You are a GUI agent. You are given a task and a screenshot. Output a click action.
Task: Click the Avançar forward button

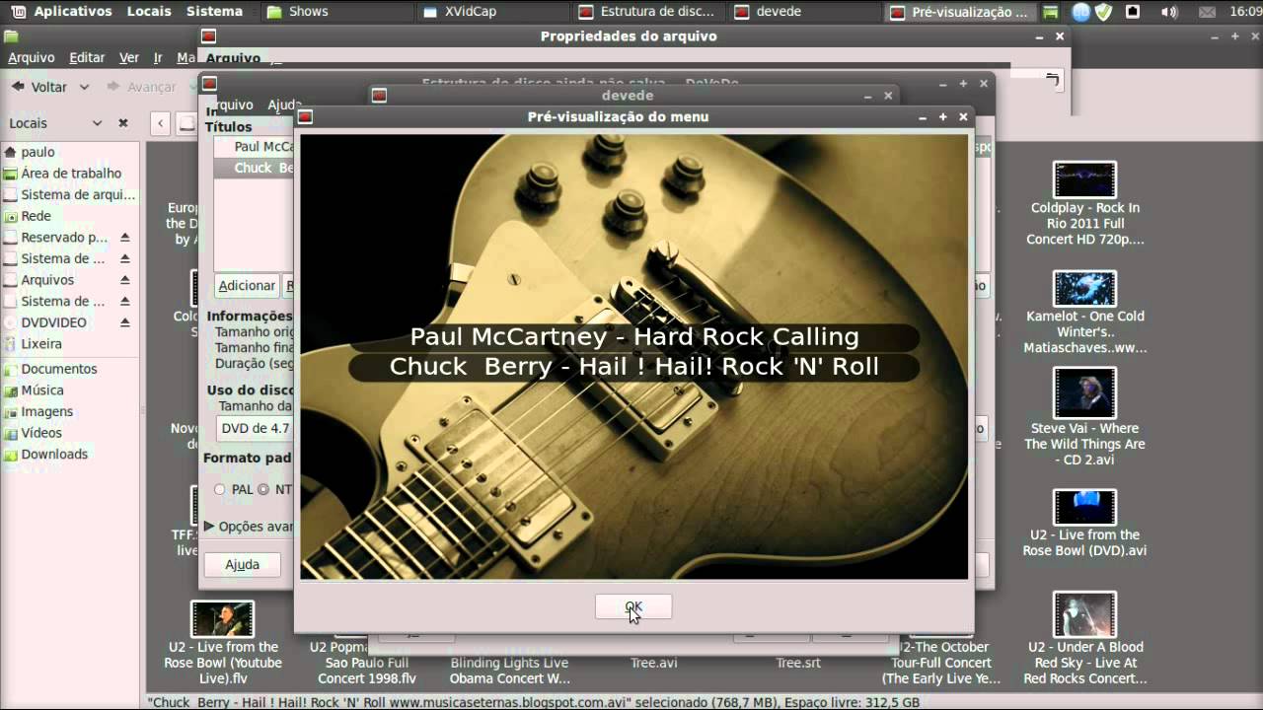pyautogui.click(x=141, y=87)
